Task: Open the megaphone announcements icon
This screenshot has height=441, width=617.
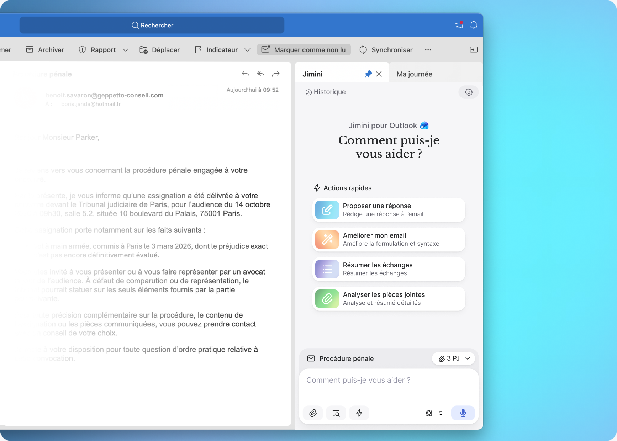Action: coord(459,25)
